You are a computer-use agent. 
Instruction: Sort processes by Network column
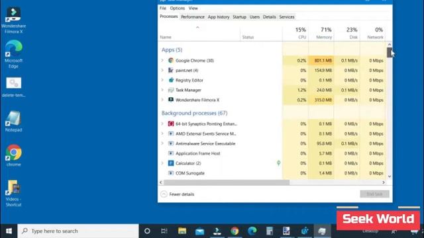[x=372, y=33]
